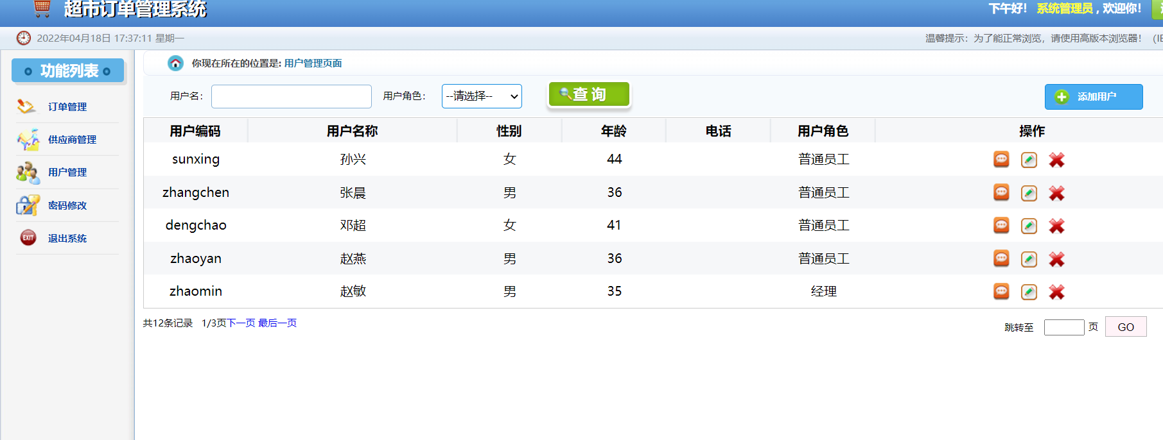Click 退出系统 to log out
The image size is (1163, 440).
tap(67, 239)
